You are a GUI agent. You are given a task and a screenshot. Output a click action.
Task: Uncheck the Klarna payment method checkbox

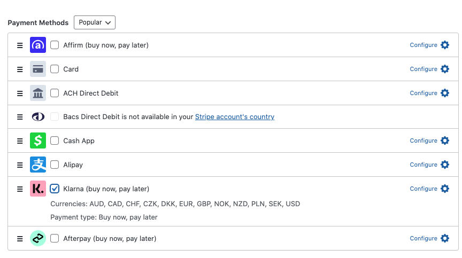pos(55,189)
